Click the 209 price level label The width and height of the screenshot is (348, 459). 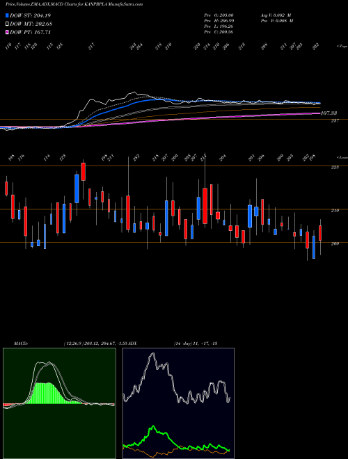[x=335, y=243]
